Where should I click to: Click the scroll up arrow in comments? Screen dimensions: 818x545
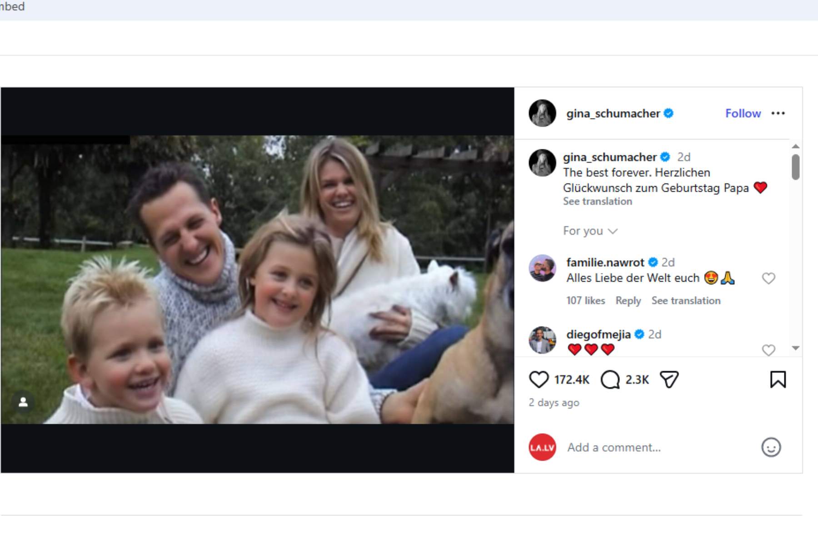(x=795, y=146)
